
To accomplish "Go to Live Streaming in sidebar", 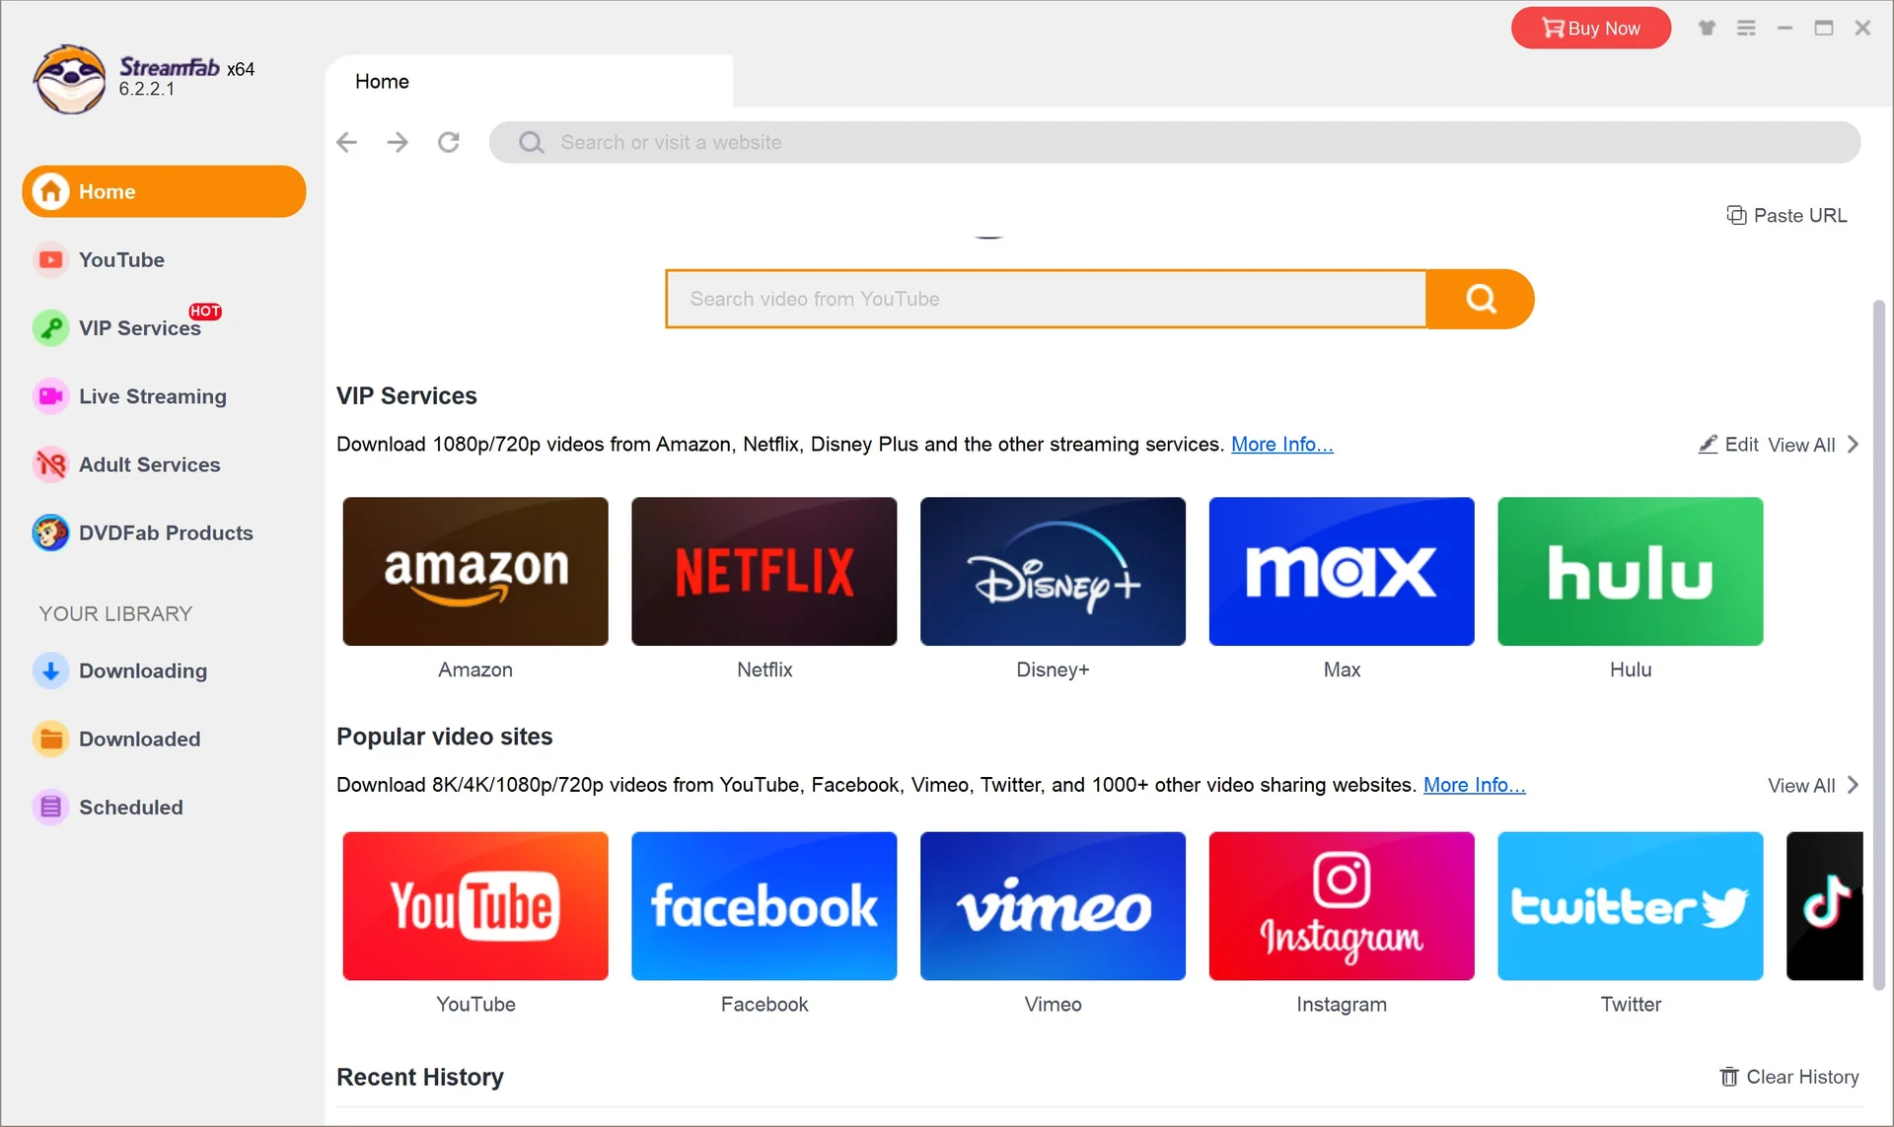I will coord(164,395).
